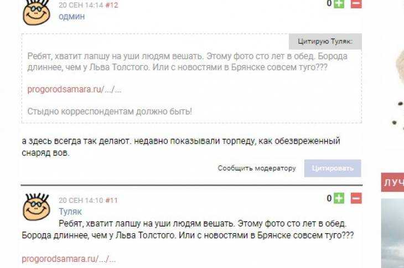
Task: Open Туляк user profile name
Action: click(x=70, y=212)
